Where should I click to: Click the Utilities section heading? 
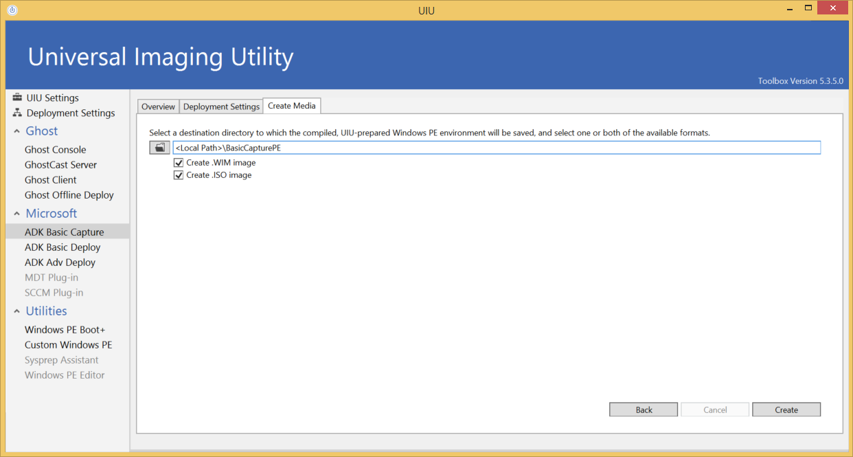(46, 311)
